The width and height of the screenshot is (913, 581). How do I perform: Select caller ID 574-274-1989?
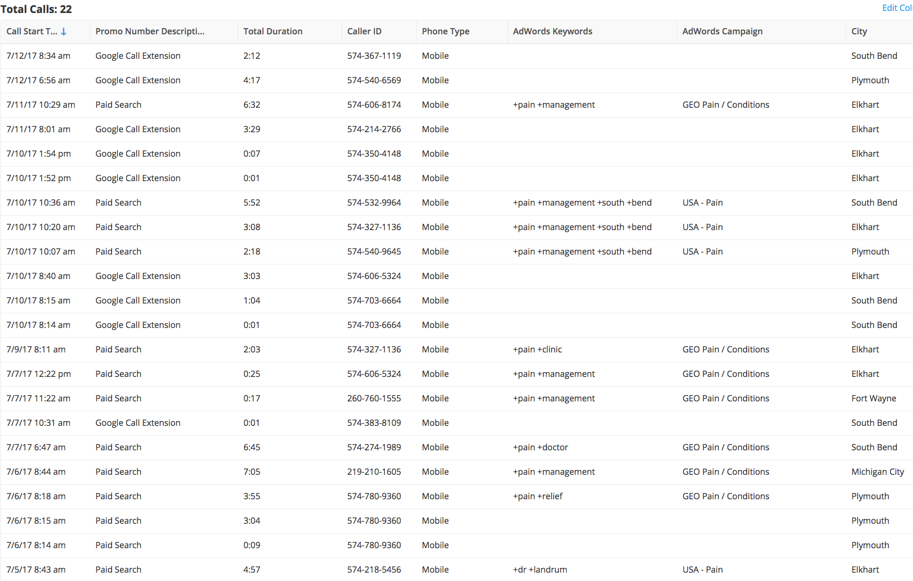tap(374, 447)
